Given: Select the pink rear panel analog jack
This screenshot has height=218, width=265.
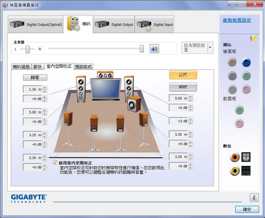Looking at the screenshot, I should click(246, 89).
